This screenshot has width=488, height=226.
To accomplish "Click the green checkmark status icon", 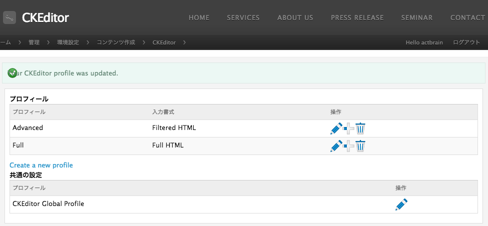I will point(13,73).
